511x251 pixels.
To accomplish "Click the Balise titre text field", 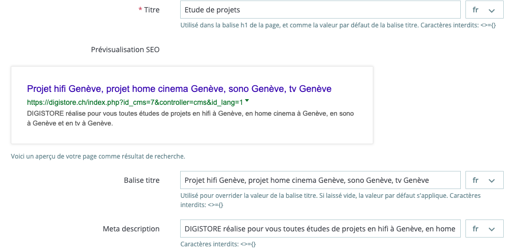I will [320, 180].
